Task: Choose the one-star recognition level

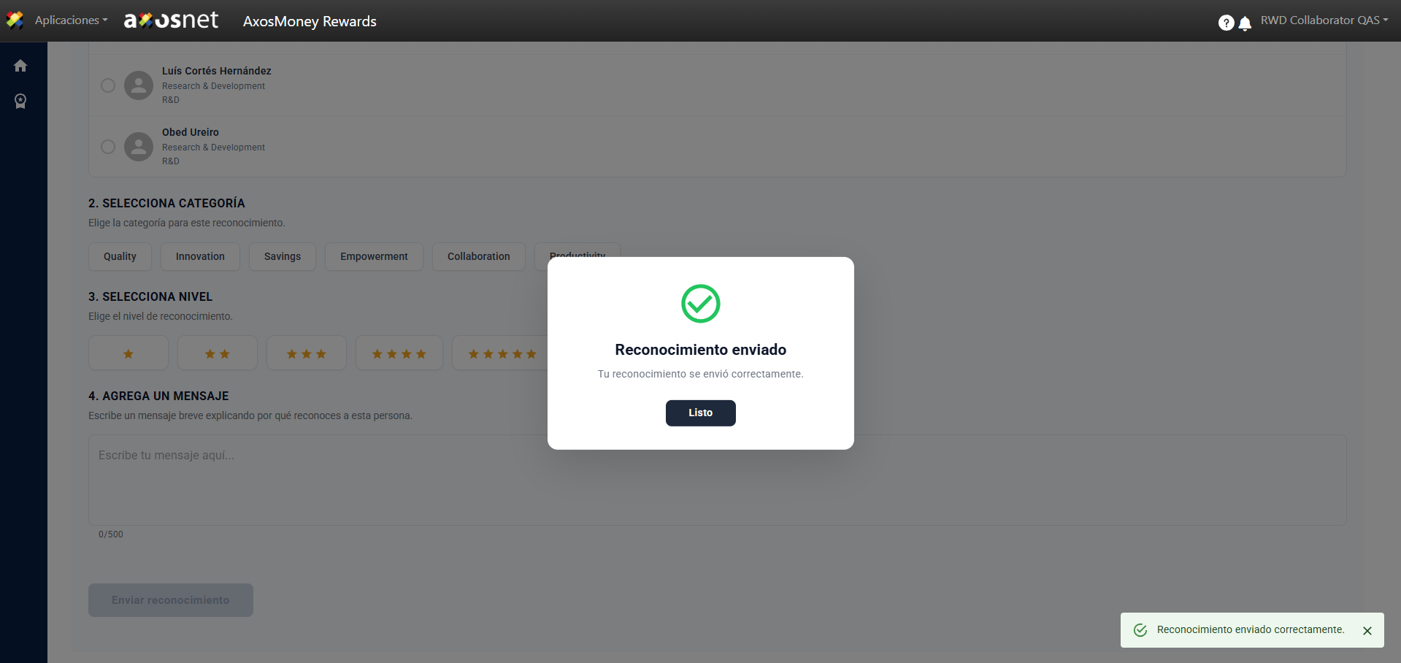Action: click(128, 353)
